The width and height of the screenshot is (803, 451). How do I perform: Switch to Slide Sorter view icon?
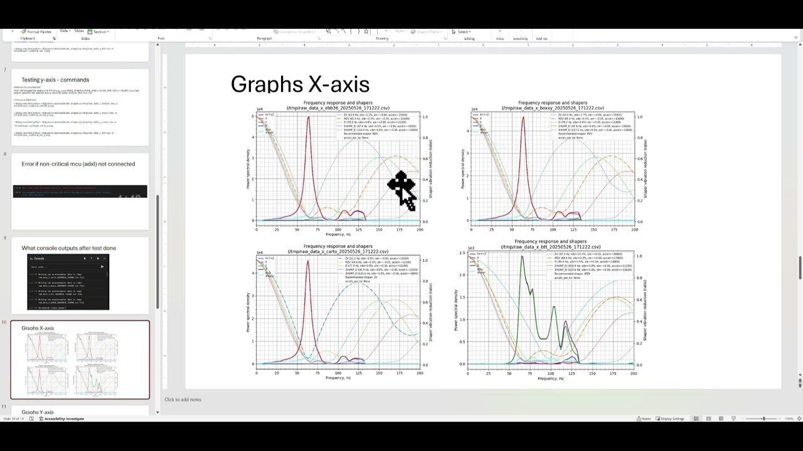pos(708,418)
